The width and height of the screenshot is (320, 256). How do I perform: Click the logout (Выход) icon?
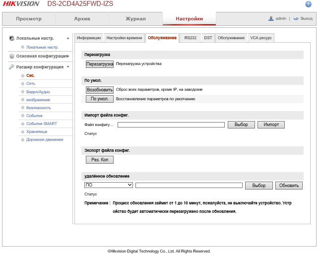coord(296,18)
